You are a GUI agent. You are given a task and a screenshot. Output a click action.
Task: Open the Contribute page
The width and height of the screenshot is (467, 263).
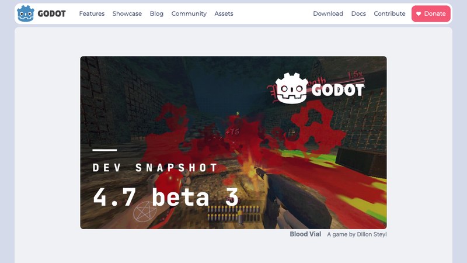coord(389,13)
